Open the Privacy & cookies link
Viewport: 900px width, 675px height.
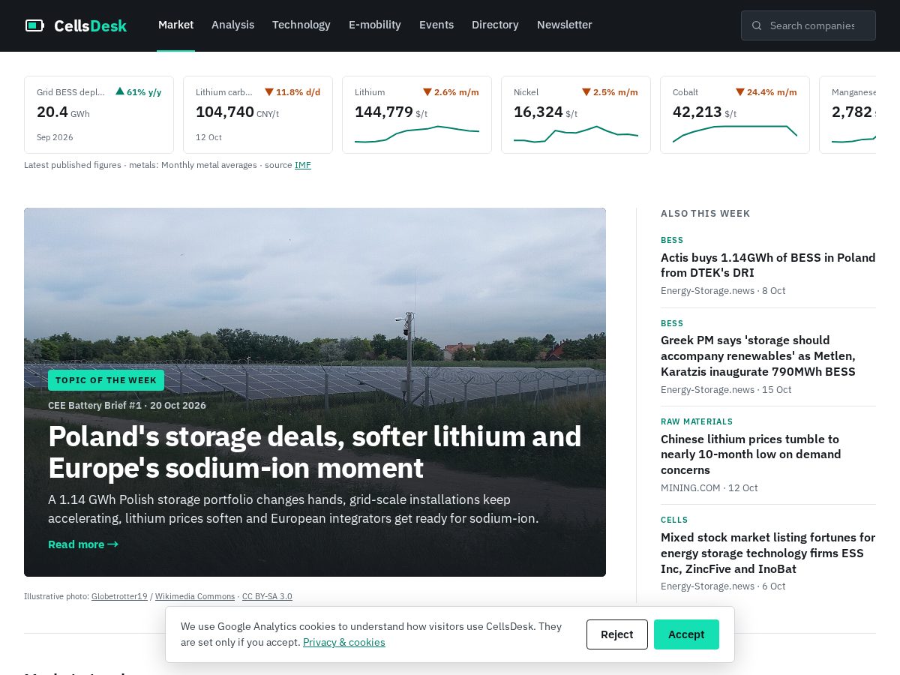coord(344,643)
